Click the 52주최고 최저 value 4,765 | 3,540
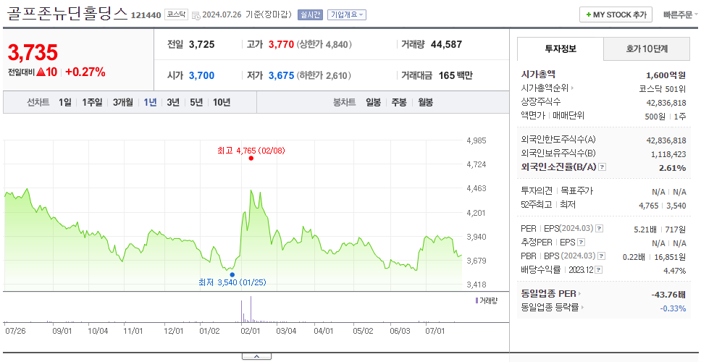The width and height of the screenshot is (701, 362). tap(663, 206)
